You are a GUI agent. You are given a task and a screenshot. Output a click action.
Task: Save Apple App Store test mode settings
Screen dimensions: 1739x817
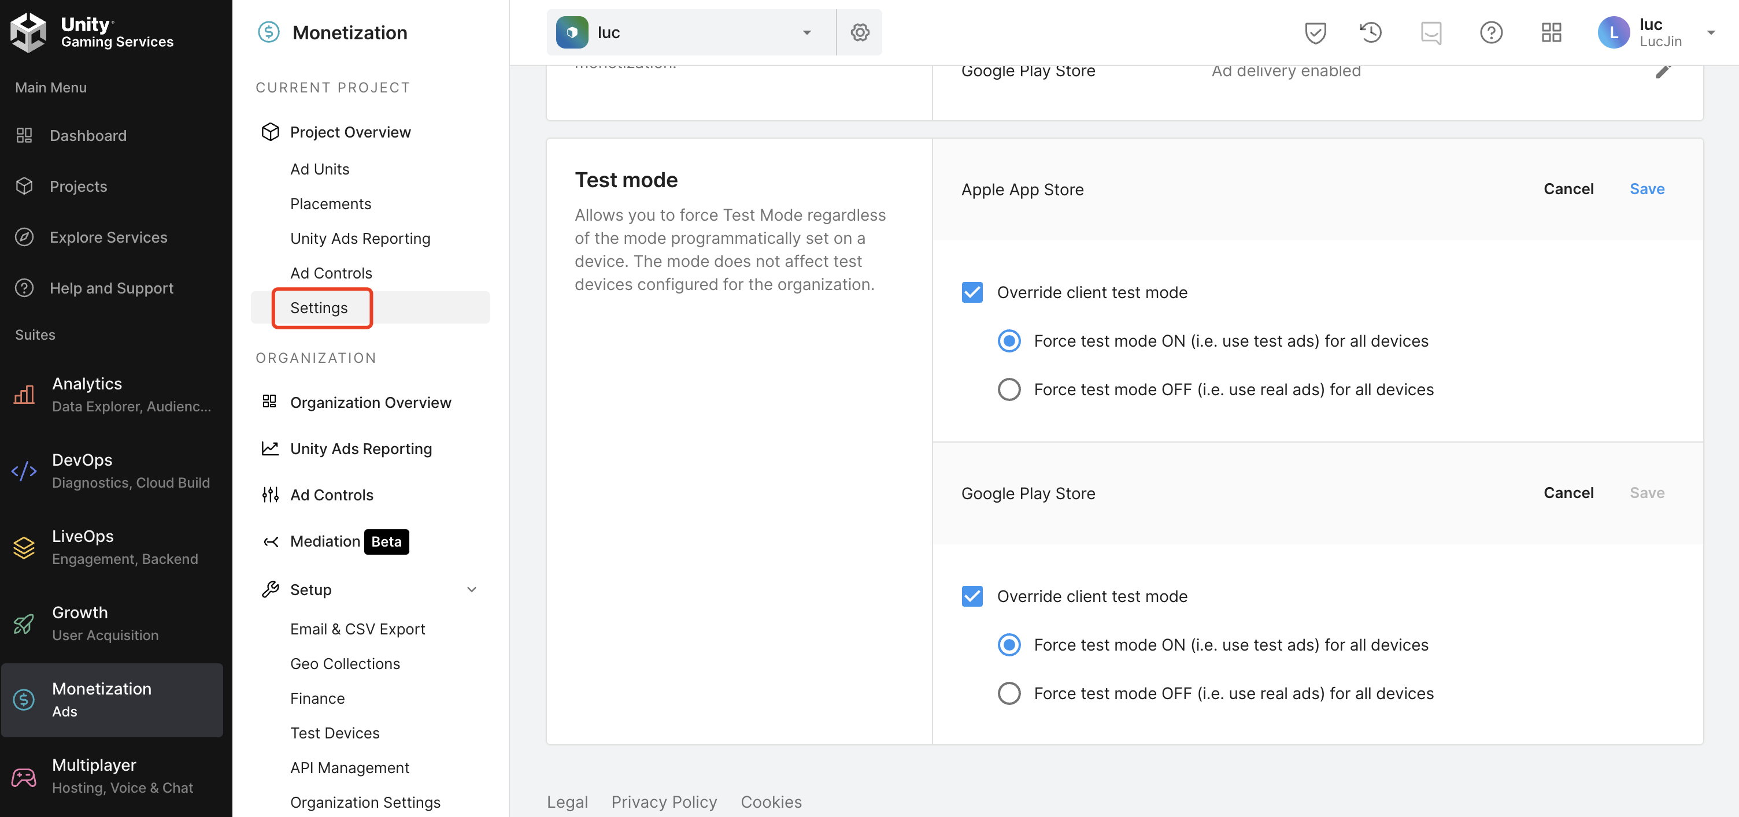(1646, 189)
